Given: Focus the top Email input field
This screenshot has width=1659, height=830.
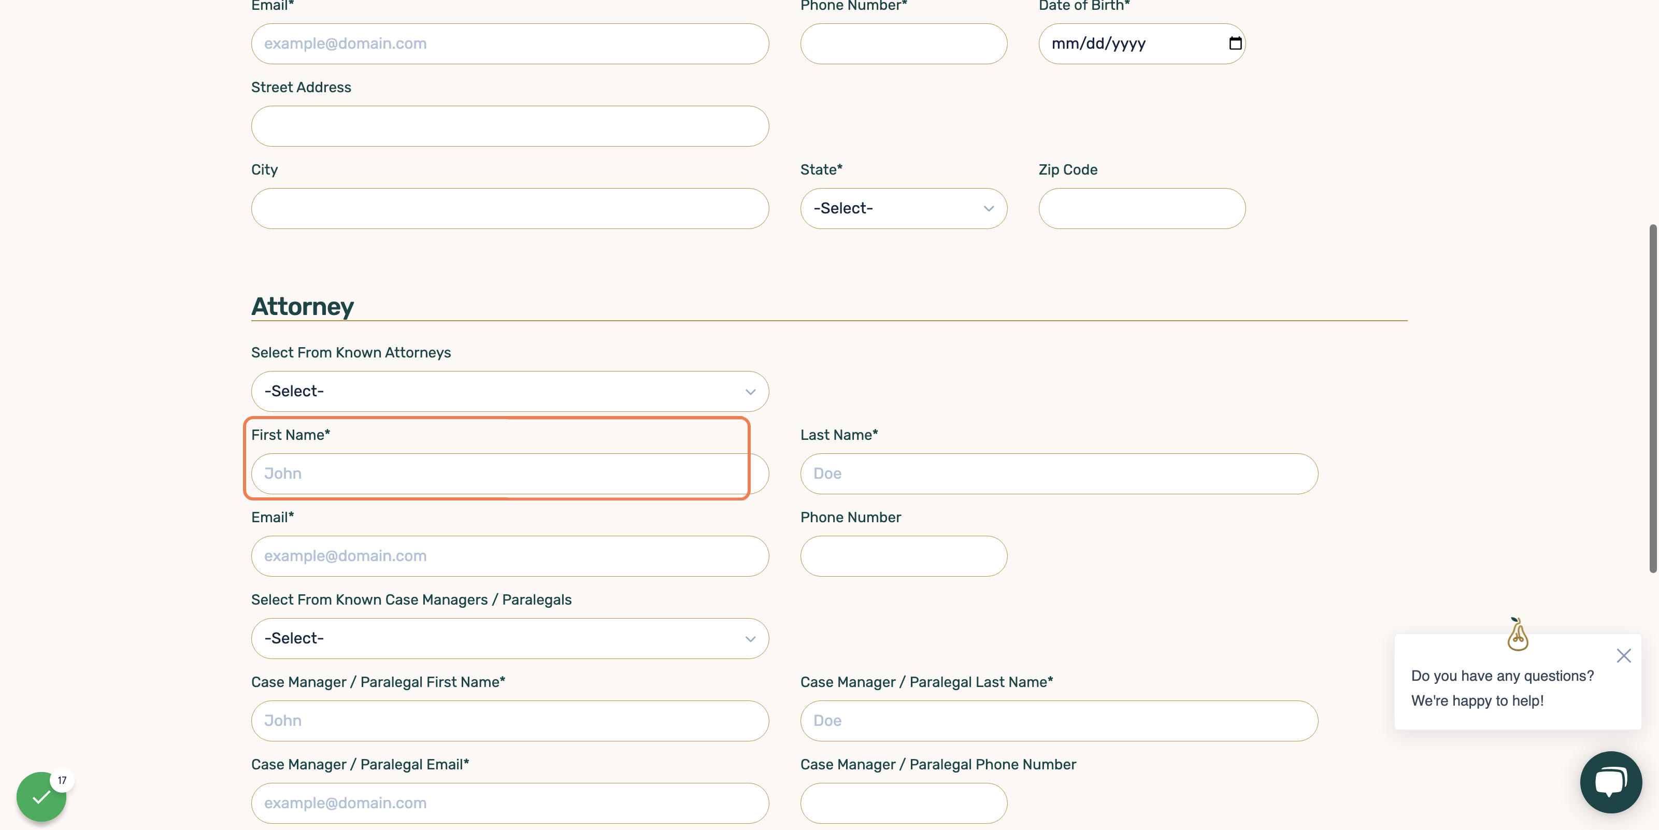Looking at the screenshot, I should pos(510,43).
